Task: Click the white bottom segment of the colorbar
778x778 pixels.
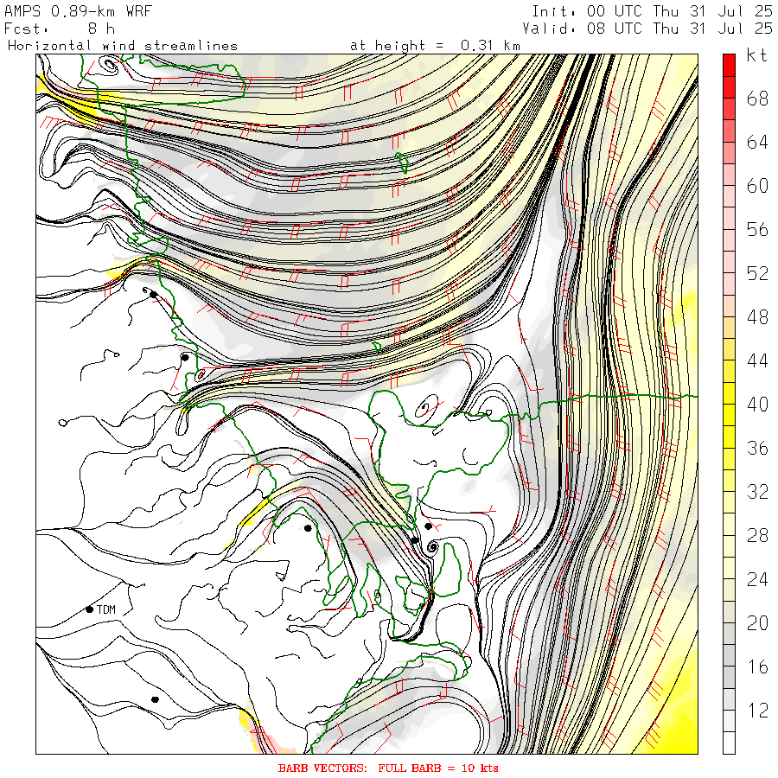Action: coord(729,743)
